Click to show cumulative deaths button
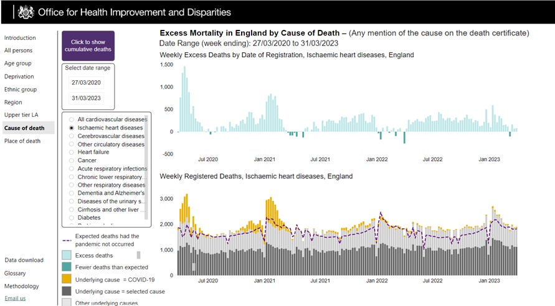The height and width of the screenshot is (306, 555). [88, 45]
